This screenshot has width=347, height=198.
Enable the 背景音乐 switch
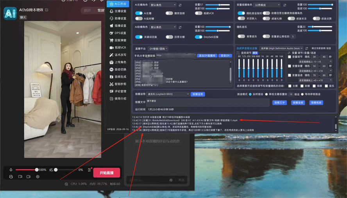[x=241, y=36]
